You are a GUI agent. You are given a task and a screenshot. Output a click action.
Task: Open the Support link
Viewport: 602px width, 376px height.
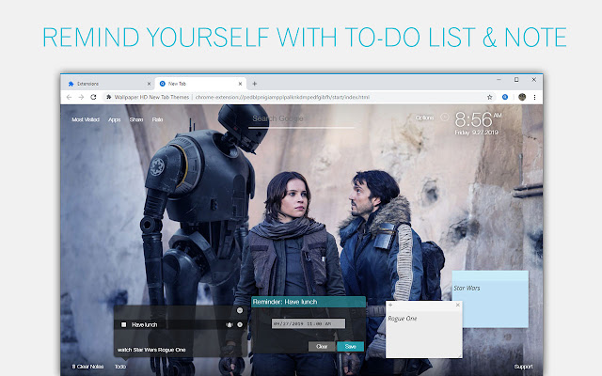523,367
